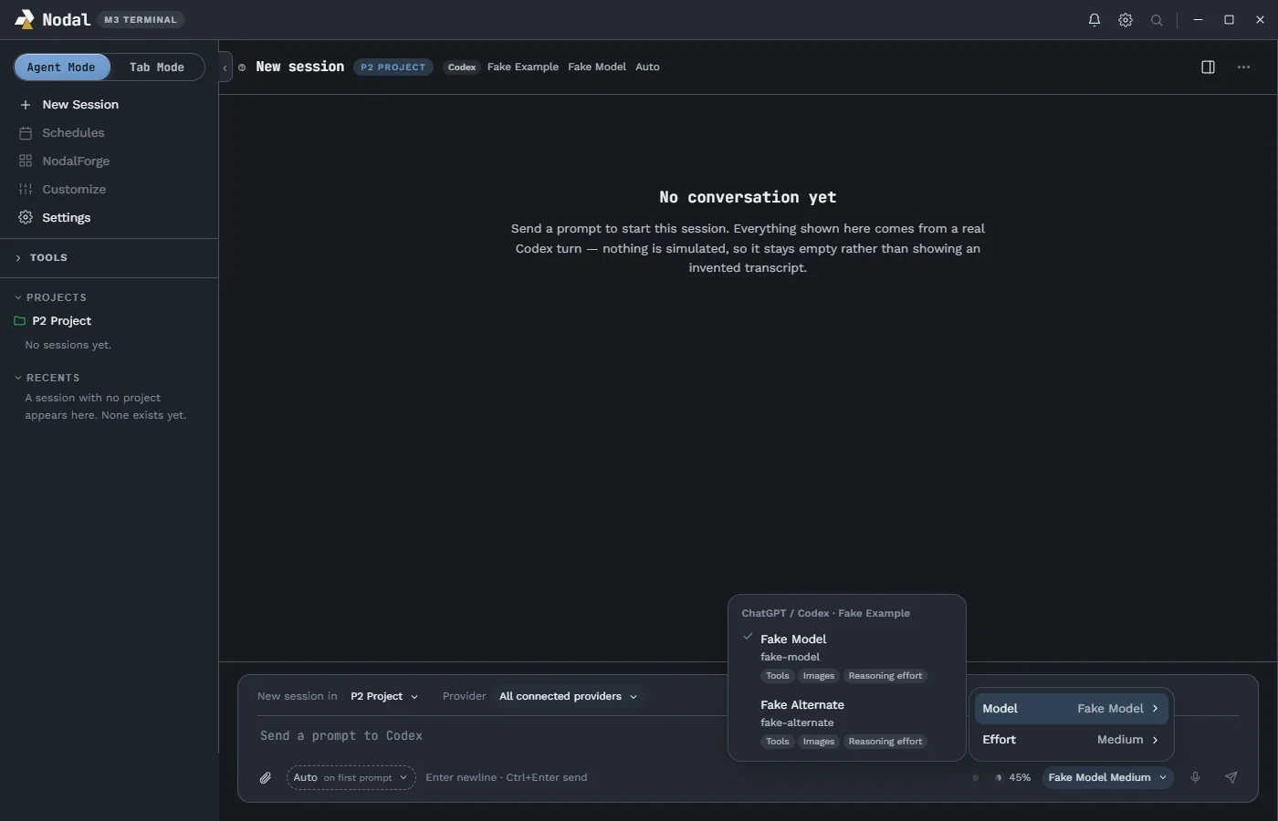Select the Fake Alternate model
1278x821 pixels.
(846, 722)
